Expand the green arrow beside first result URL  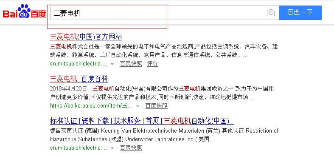112,64
